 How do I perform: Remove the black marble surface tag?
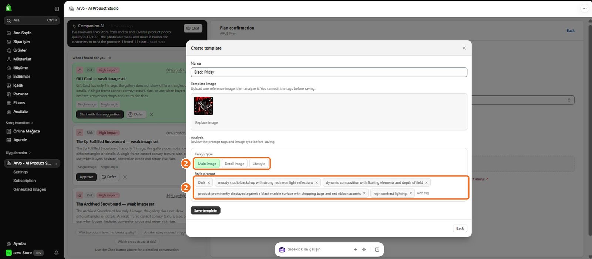pyautogui.click(x=364, y=194)
